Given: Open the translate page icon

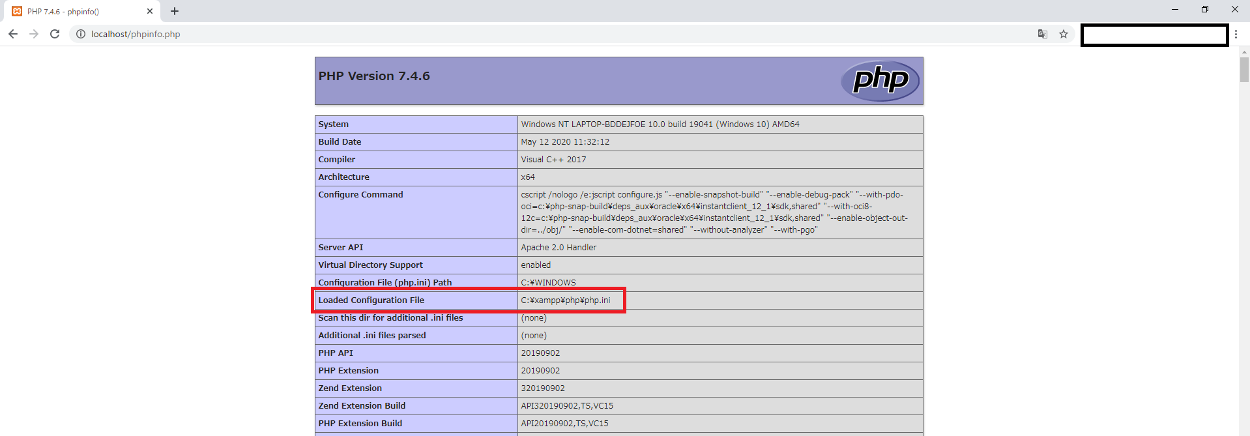Looking at the screenshot, I should 1043,34.
